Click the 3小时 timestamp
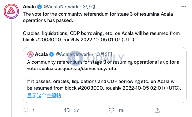Viewport: 192px width, 117px height. (x=89, y=7)
